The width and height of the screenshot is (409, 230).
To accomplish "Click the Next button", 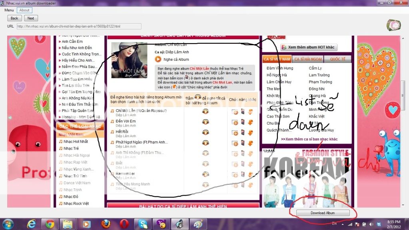I will [x=31, y=18].
